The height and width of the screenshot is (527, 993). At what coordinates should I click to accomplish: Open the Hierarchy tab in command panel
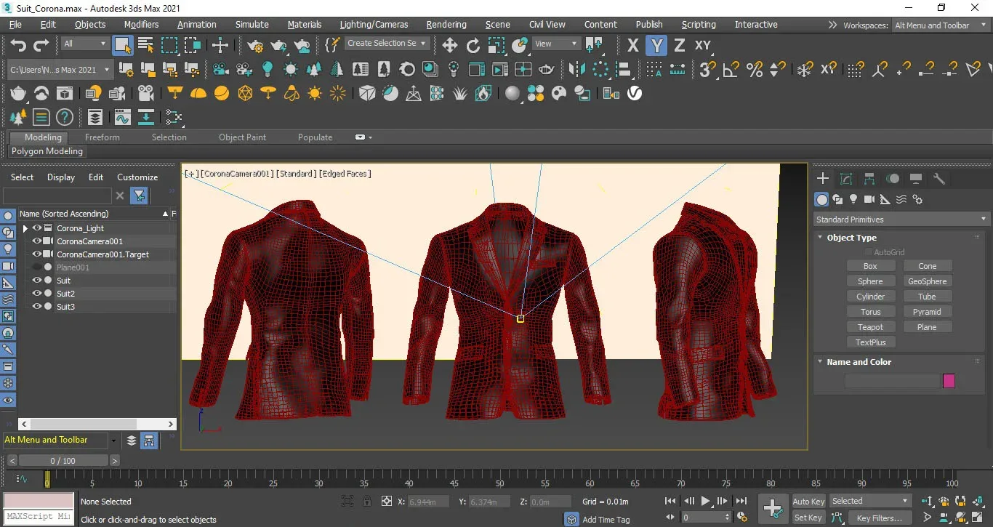pyautogui.click(x=869, y=178)
